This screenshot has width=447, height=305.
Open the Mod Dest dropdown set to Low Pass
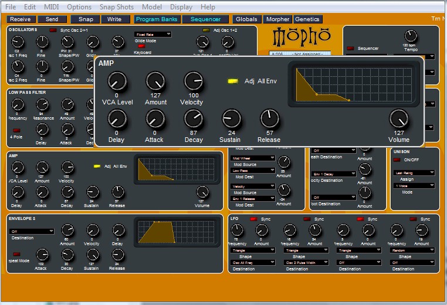253,171
